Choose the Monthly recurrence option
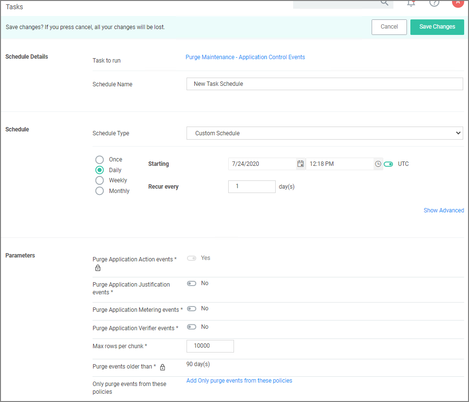The height and width of the screenshot is (402, 469). pos(100,191)
